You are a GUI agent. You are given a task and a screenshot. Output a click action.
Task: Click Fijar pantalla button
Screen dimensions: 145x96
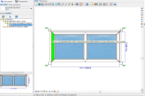tap(7, 1)
